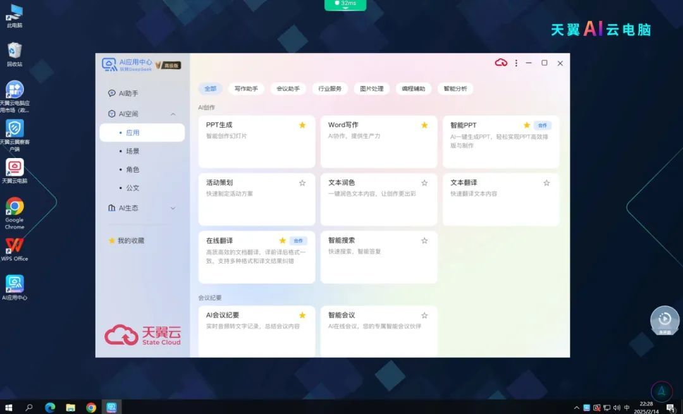This screenshot has width=683, height=414.
Task: Open the 活动策划 app card
Action: [x=257, y=199]
